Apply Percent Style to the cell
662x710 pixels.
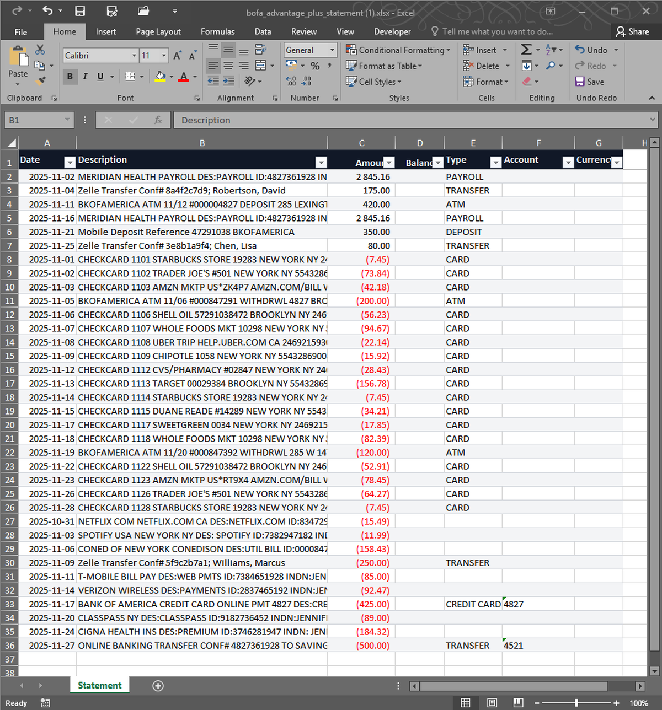pyautogui.click(x=315, y=66)
